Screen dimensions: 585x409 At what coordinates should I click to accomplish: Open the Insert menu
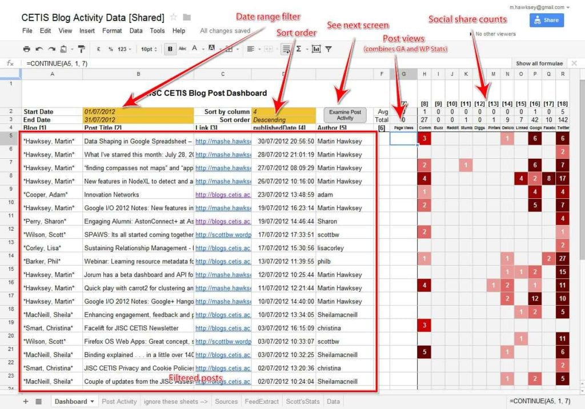(87, 31)
